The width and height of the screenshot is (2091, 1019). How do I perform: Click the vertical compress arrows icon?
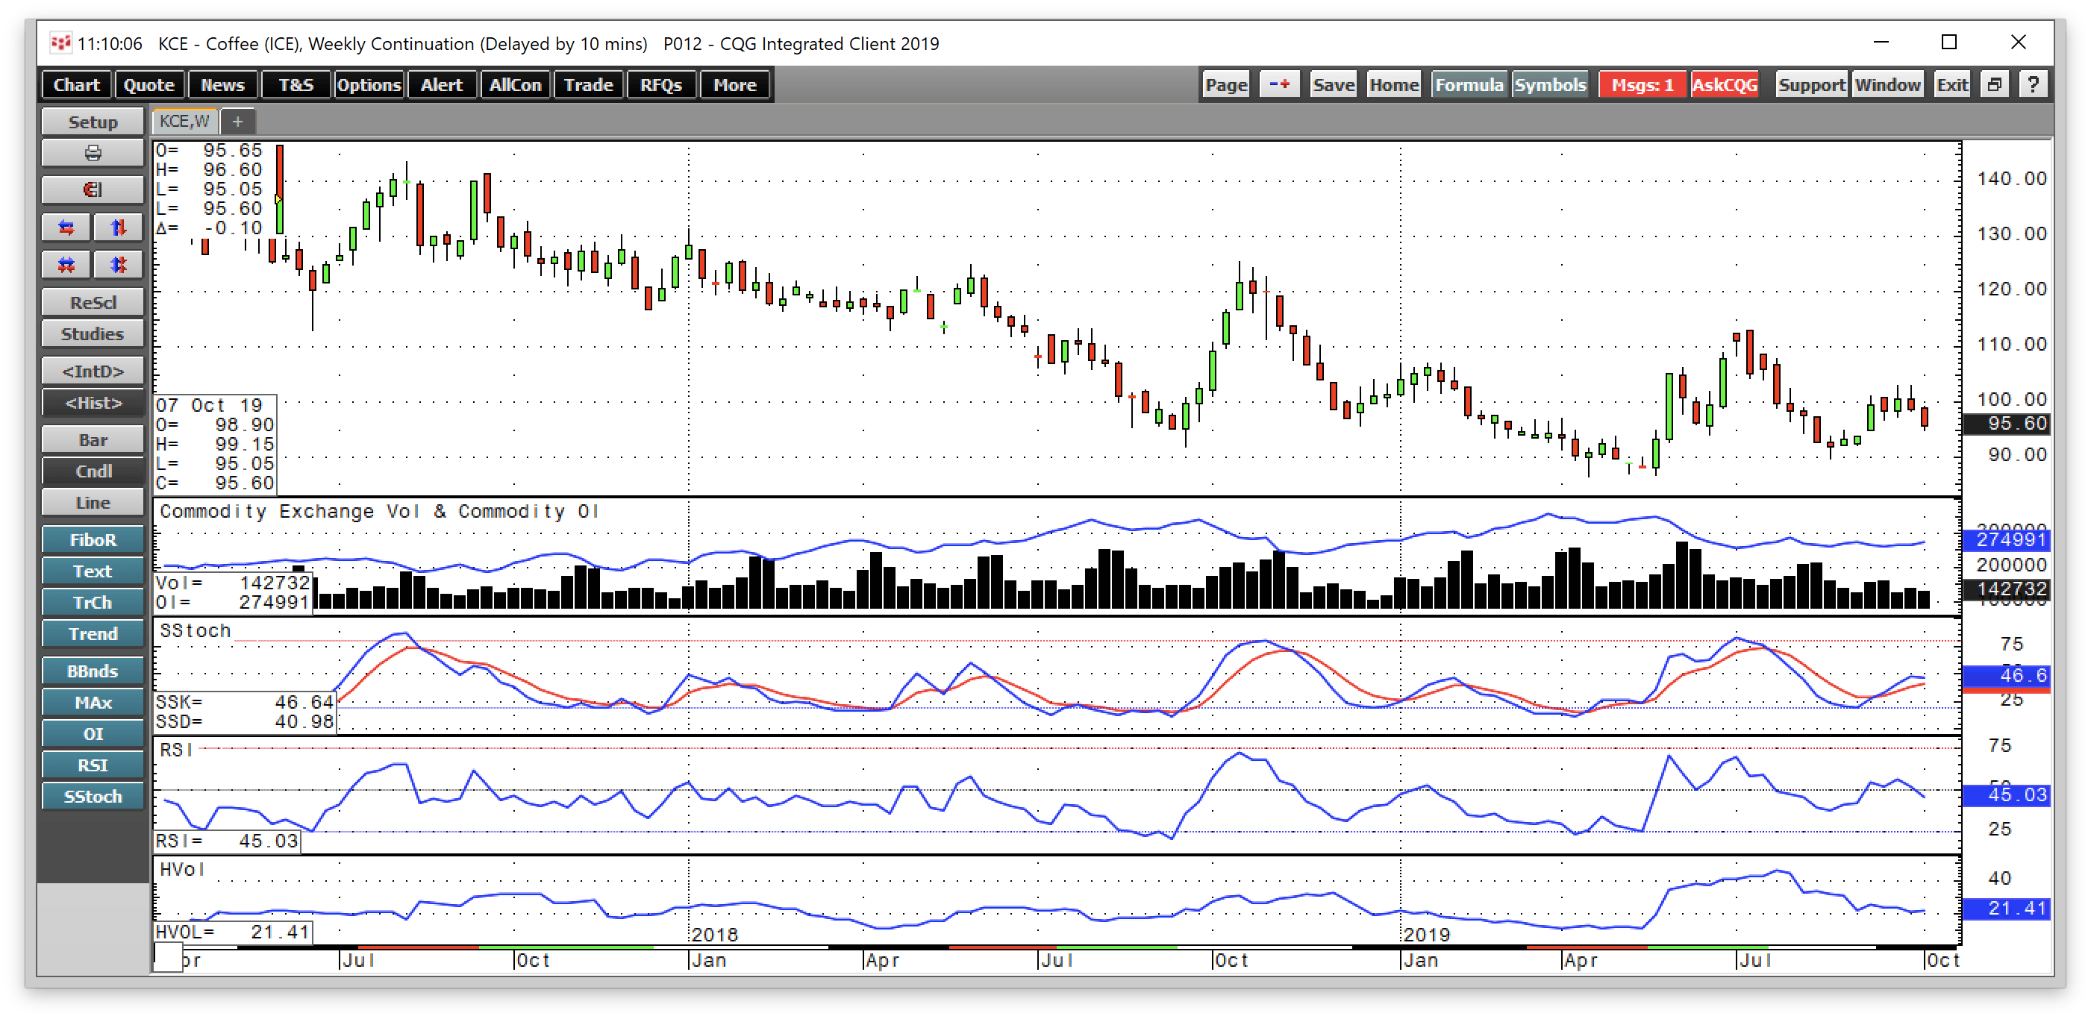tap(119, 265)
